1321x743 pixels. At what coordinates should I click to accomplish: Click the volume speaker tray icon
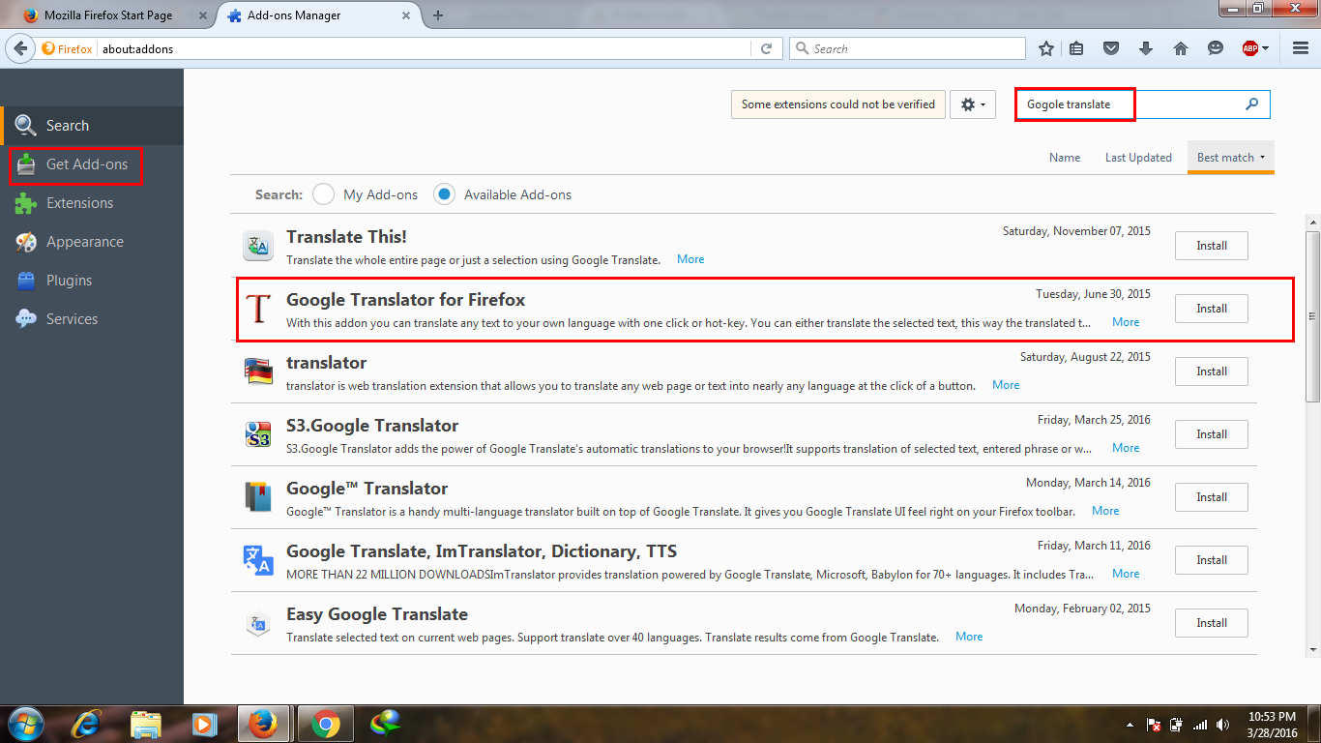(x=1224, y=724)
